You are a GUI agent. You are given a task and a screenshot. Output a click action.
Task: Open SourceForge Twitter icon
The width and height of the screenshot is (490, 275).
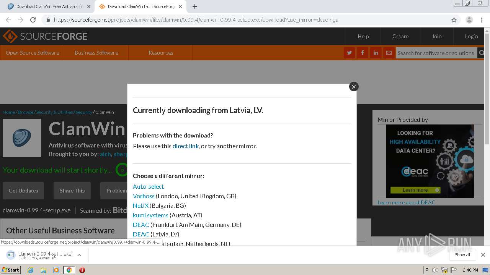point(349,53)
